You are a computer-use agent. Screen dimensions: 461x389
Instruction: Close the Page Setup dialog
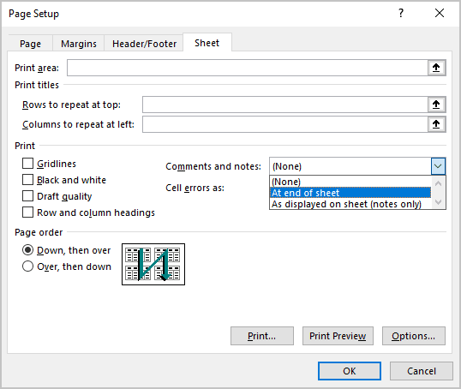[440, 13]
